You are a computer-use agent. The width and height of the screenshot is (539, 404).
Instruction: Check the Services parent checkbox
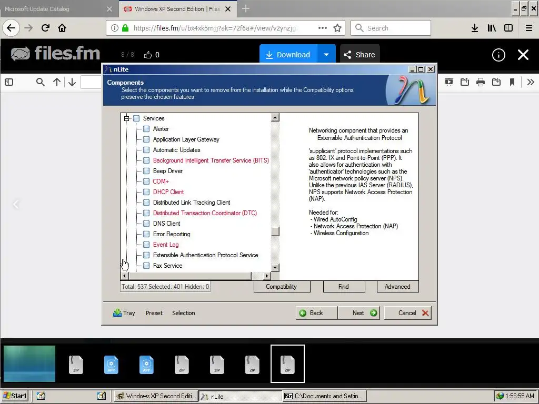pos(136,118)
